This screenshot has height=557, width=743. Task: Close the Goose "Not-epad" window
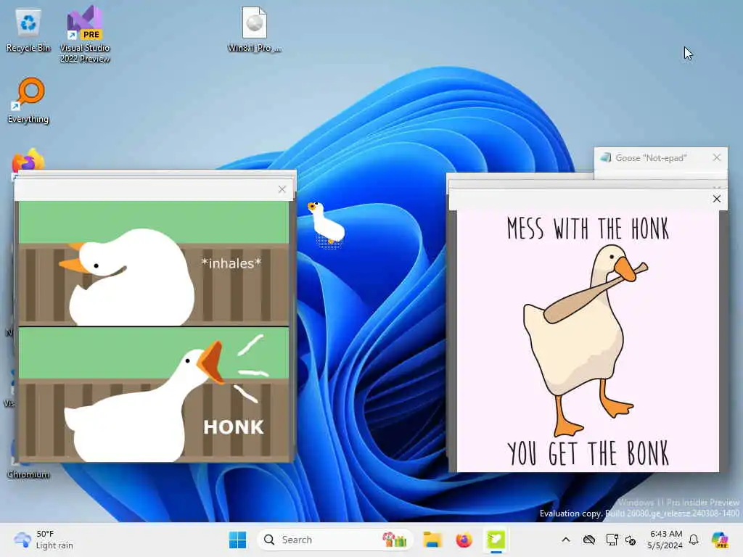click(x=716, y=157)
